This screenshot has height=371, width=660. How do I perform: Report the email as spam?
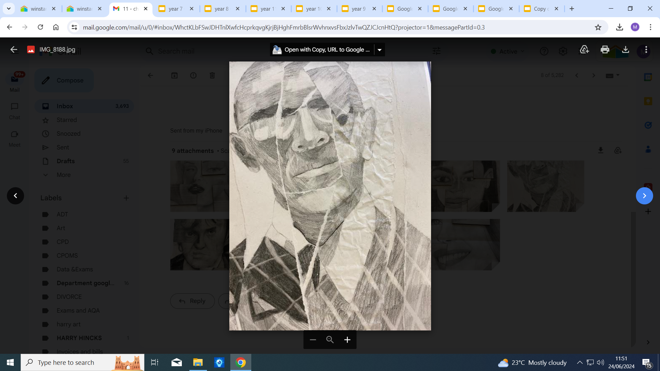pyautogui.click(x=193, y=75)
